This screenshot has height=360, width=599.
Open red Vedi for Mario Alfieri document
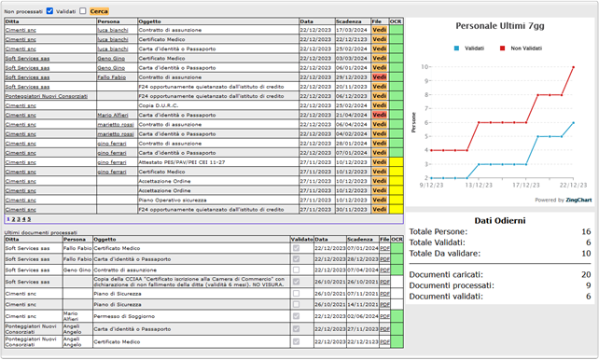pos(380,115)
